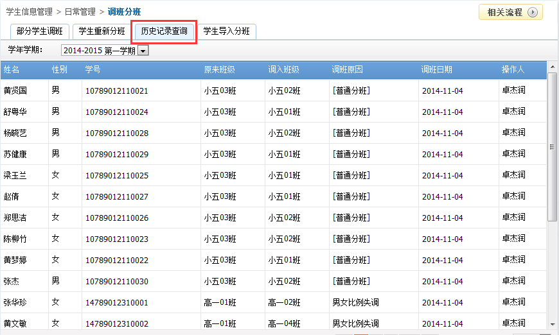Image resolution: width=559 pixels, height=335 pixels.
Task: Click student number 10789012110029
Action: click(117, 155)
